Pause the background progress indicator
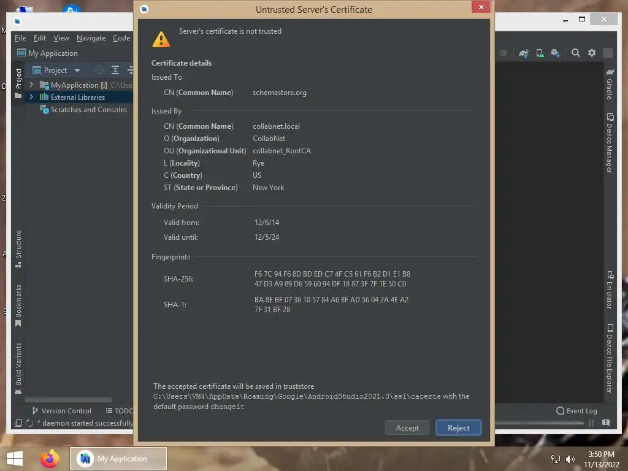This screenshot has width=628, height=471. [x=591, y=423]
